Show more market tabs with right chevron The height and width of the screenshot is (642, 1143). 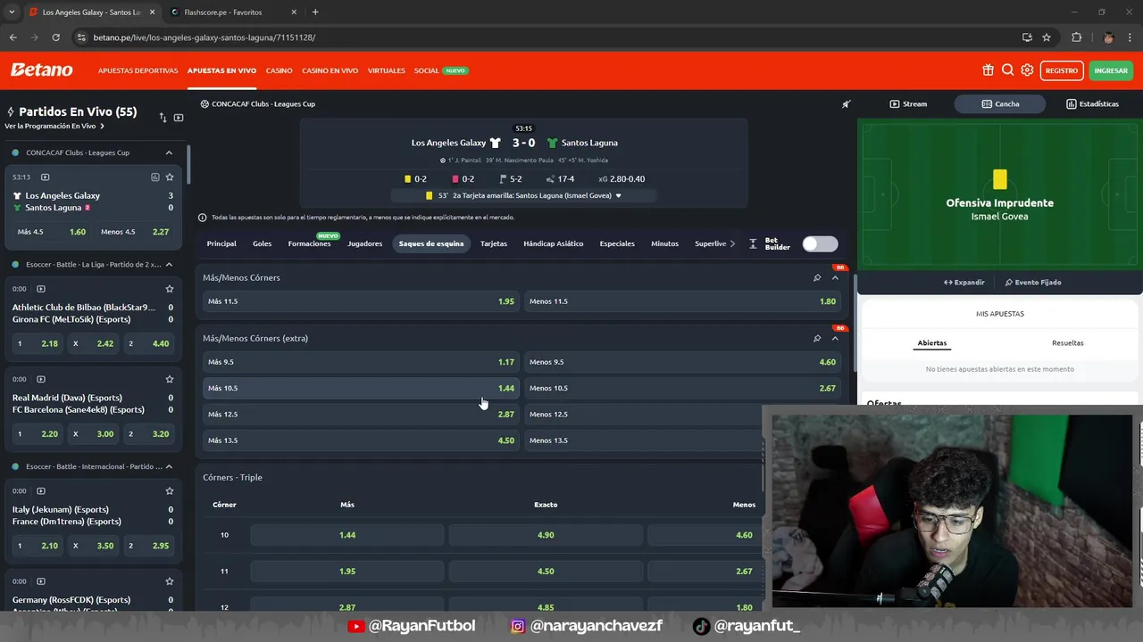pos(732,243)
